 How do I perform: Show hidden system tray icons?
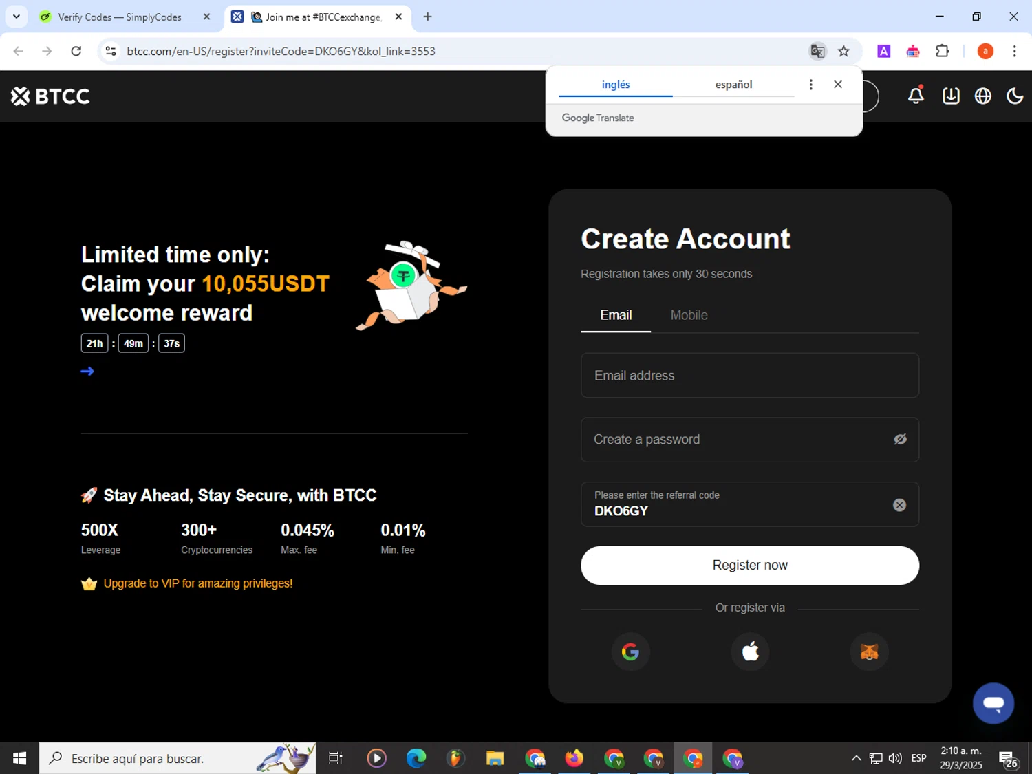pyautogui.click(x=856, y=758)
